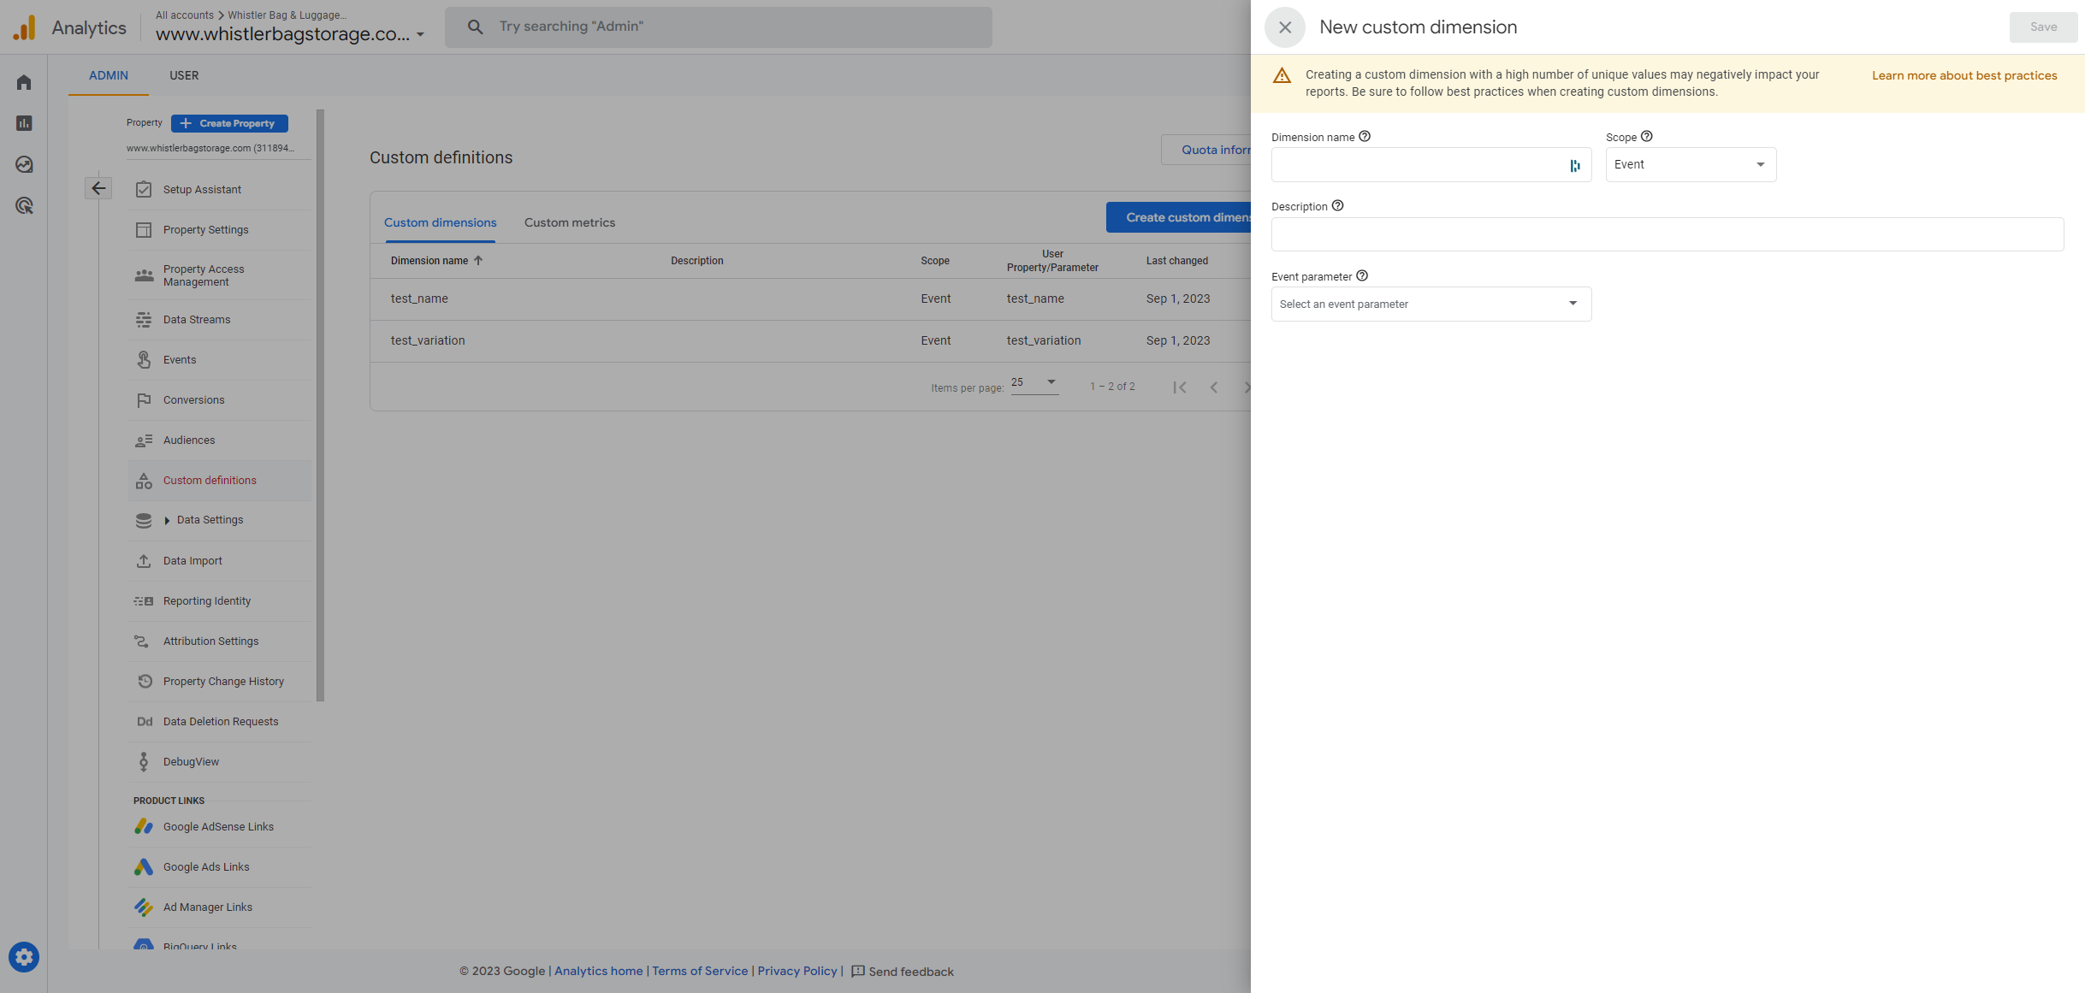Open the Advertising icon in left rail
The width and height of the screenshot is (2085, 993).
[x=24, y=205]
